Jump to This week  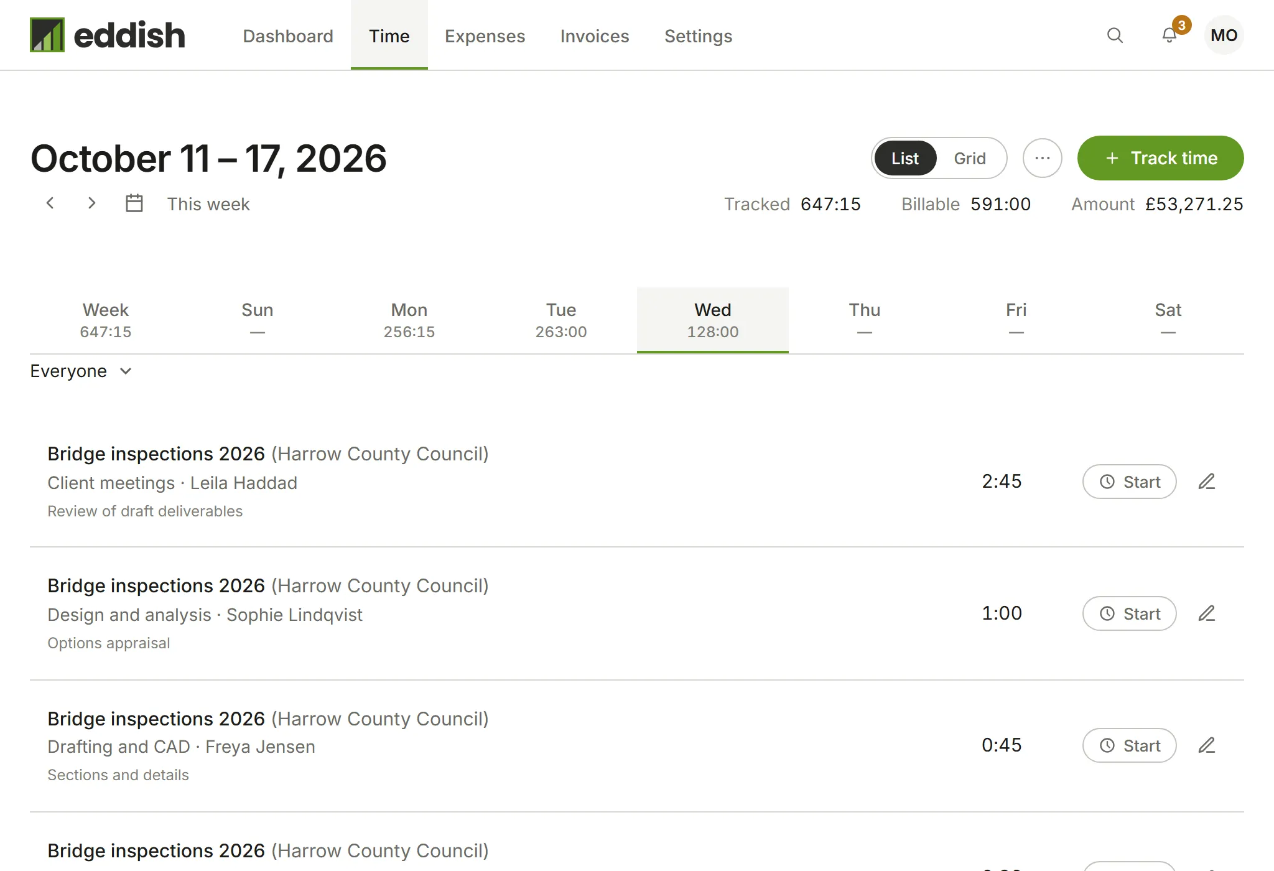pos(208,204)
